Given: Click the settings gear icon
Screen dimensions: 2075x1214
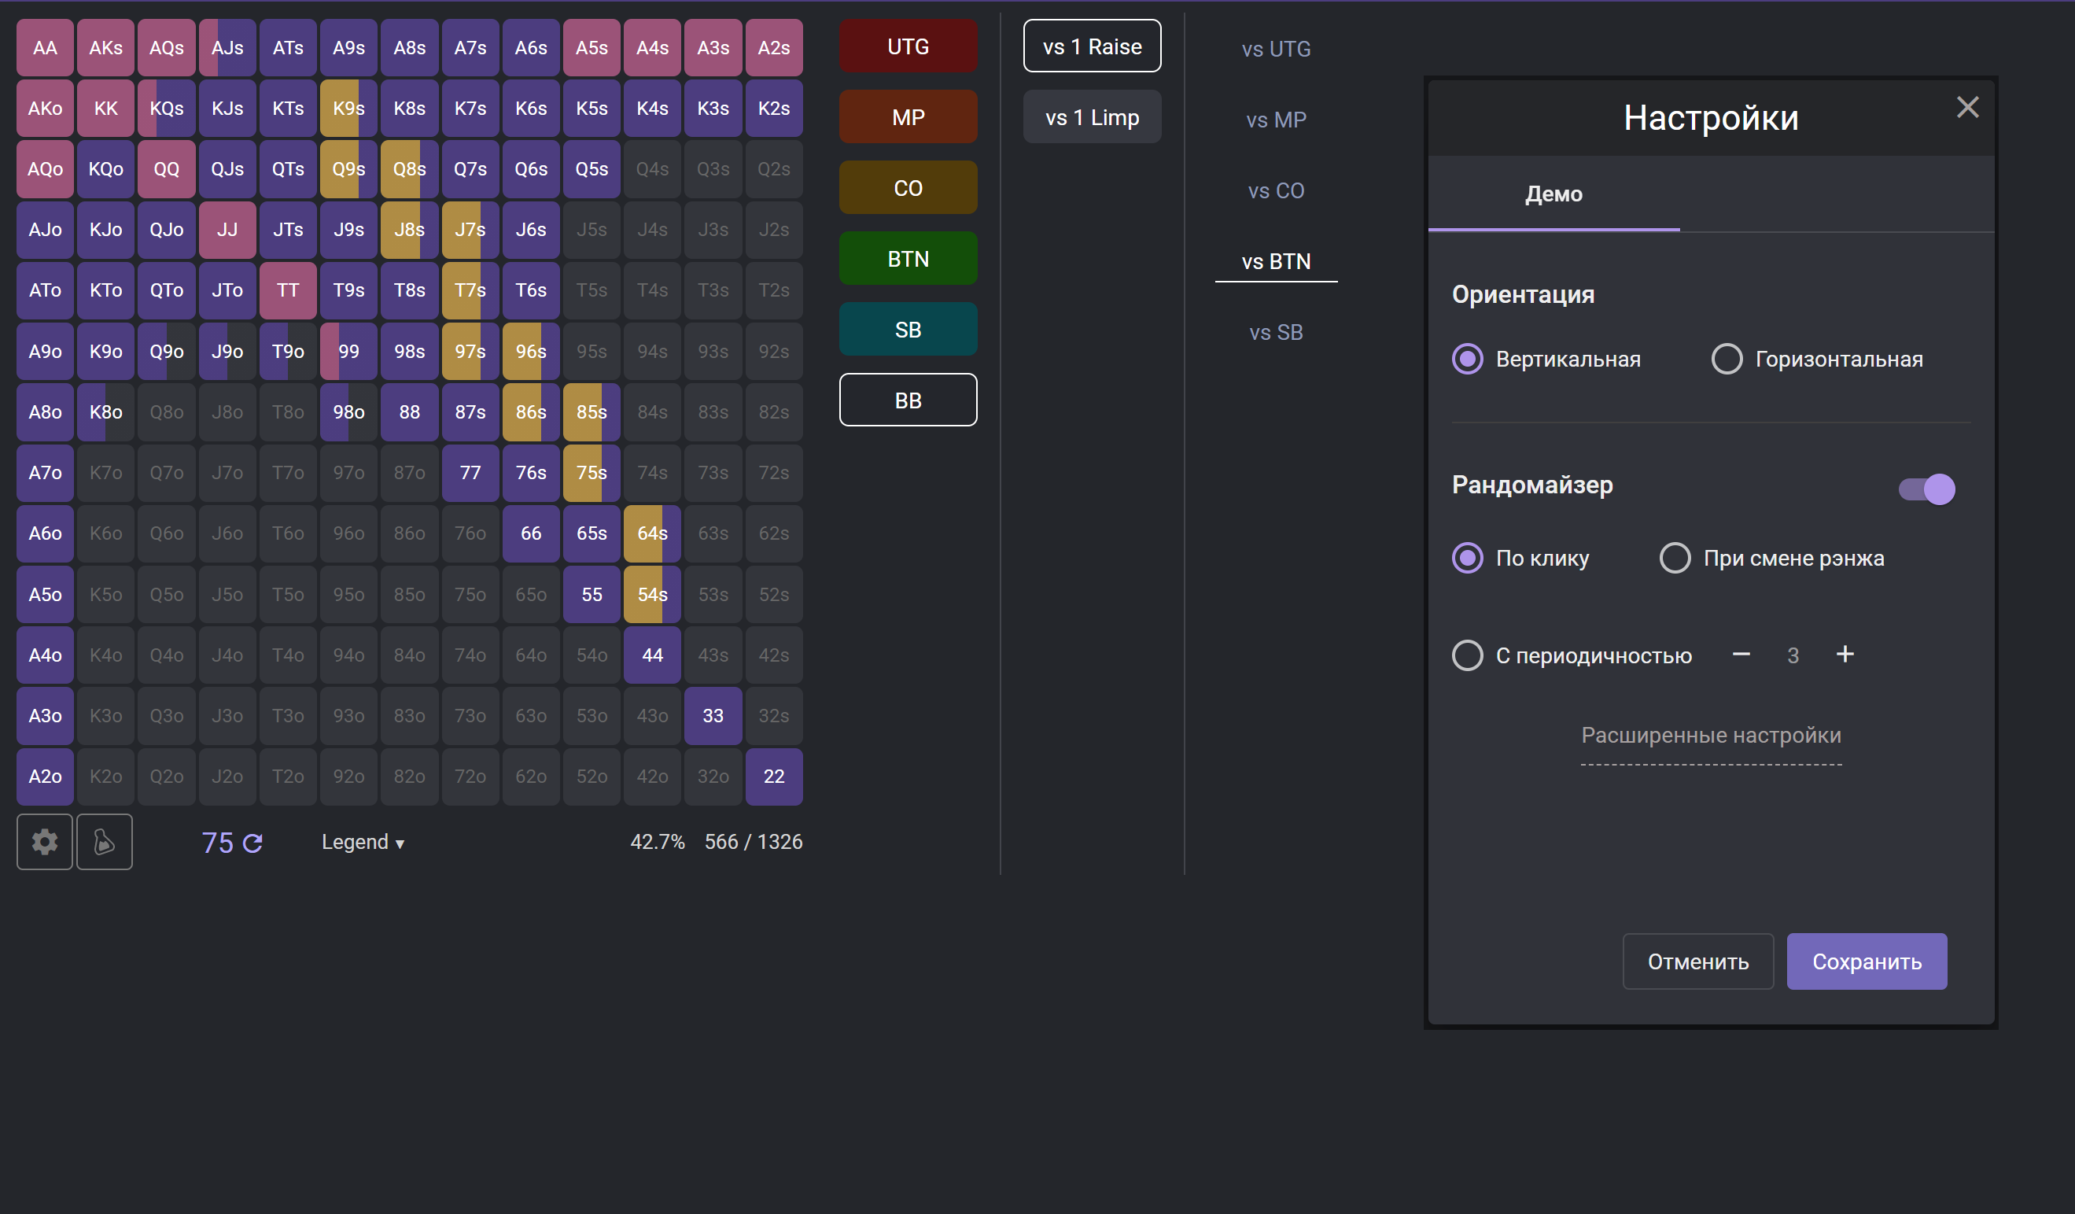Looking at the screenshot, I should 45,841.
